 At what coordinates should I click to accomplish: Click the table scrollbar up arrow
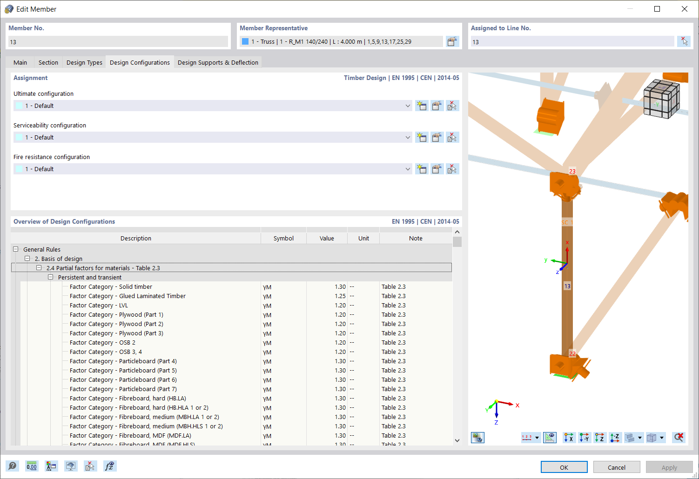click(x=457, y=232)
